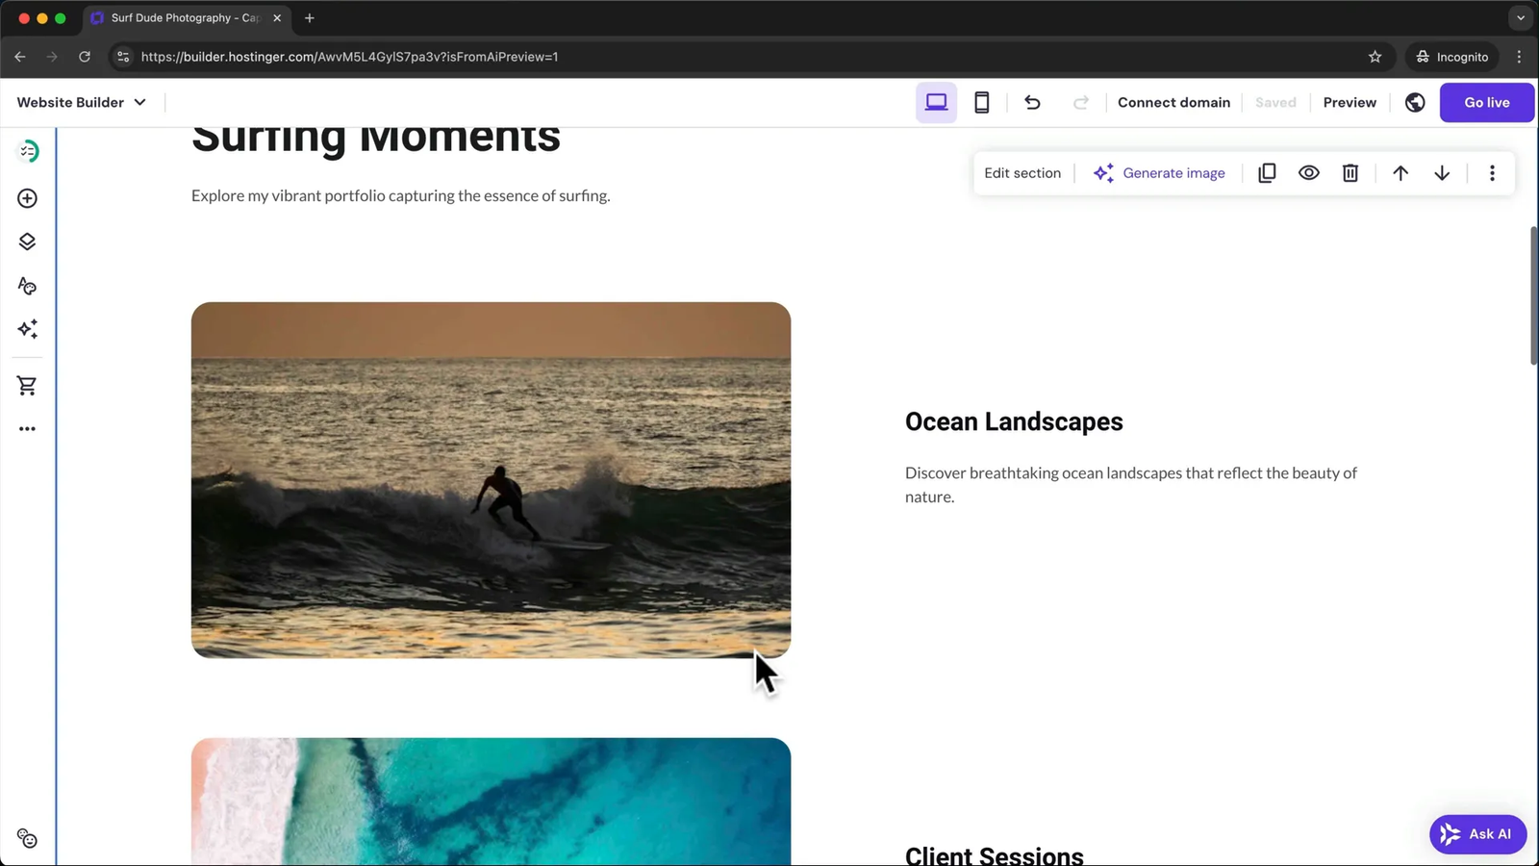Click Connect domain
Image resolution: width=1539 pixels, height=866 pixels.
tap(1173, 103)
